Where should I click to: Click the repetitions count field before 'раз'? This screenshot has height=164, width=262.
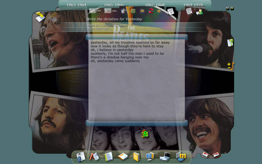coord(93,11)
